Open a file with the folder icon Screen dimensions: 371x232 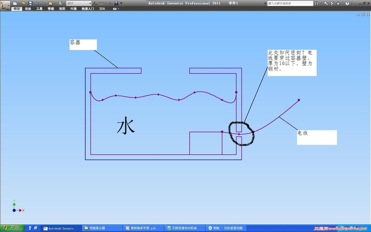click(24, 3)
